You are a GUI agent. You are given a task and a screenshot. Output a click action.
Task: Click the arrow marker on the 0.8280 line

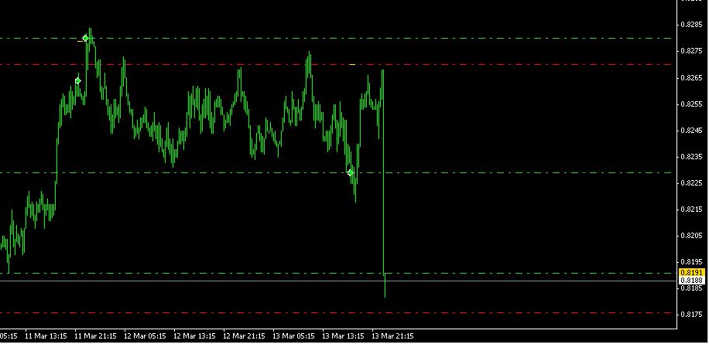pyautogui.click(x=86, y=39)
